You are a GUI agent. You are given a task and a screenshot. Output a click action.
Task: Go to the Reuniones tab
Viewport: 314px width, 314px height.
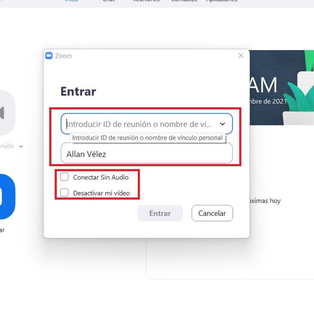click(x=147, y=1)
